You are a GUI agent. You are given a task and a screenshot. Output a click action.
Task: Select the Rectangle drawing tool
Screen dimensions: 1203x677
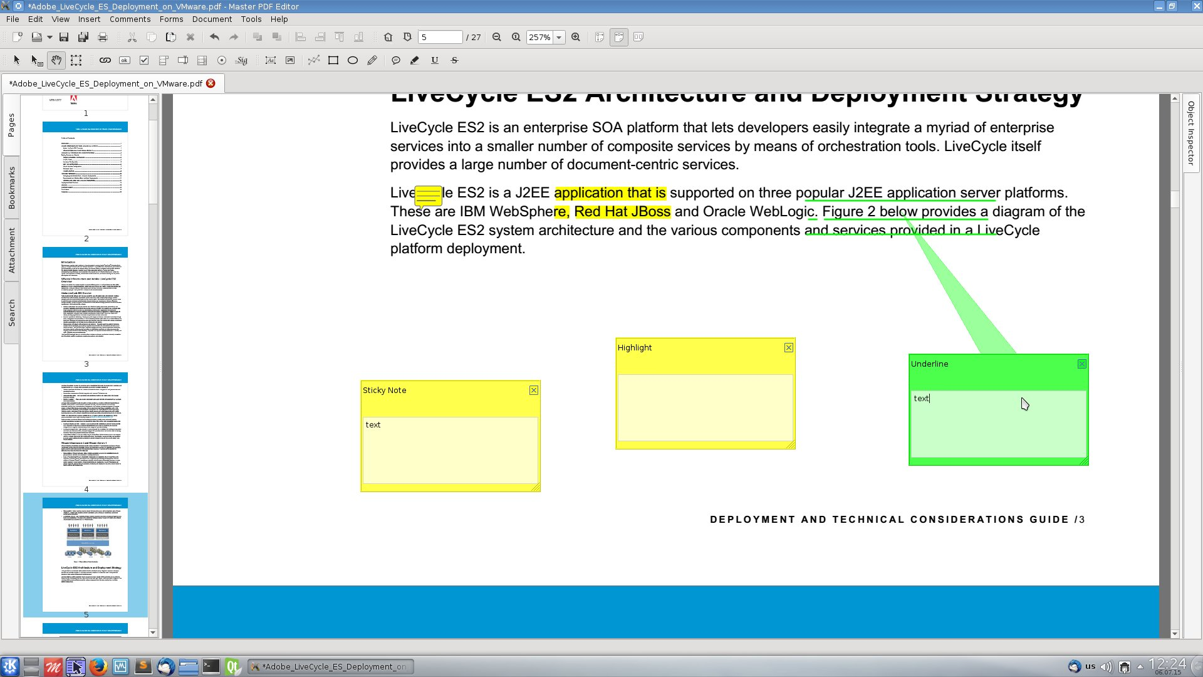(x=333, y=60)
